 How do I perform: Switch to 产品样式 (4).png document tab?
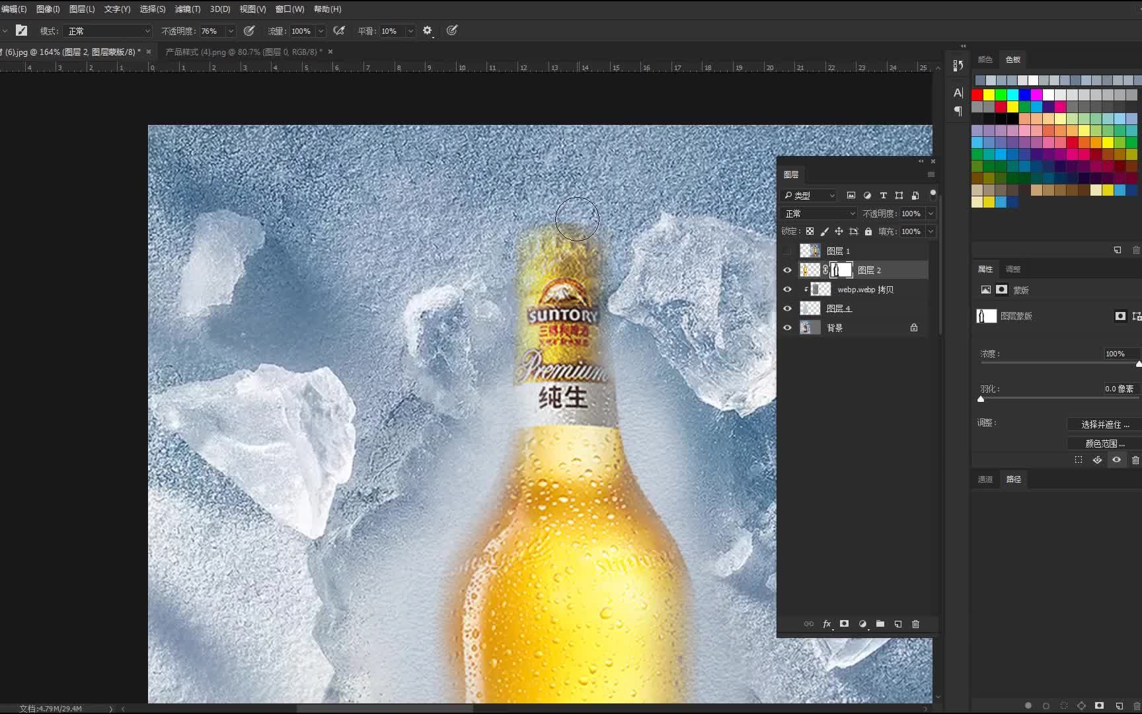[244, 52]
